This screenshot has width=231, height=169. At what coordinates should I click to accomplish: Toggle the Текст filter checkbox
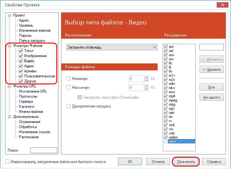21,51
